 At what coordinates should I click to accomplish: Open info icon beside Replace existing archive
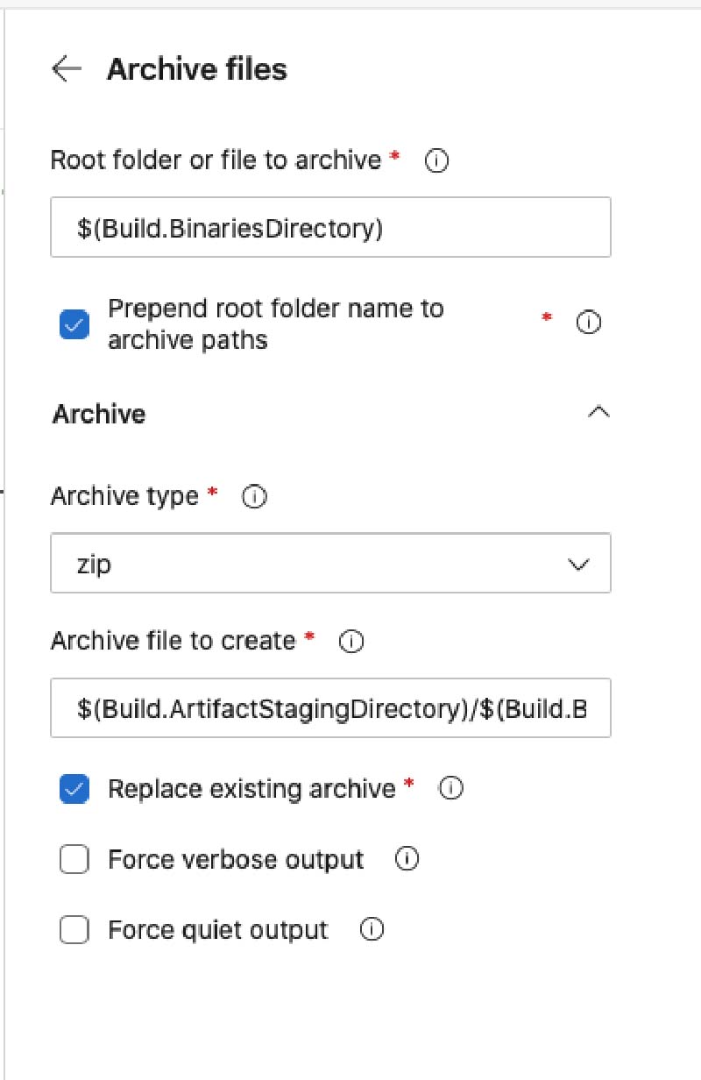[450, 789]
